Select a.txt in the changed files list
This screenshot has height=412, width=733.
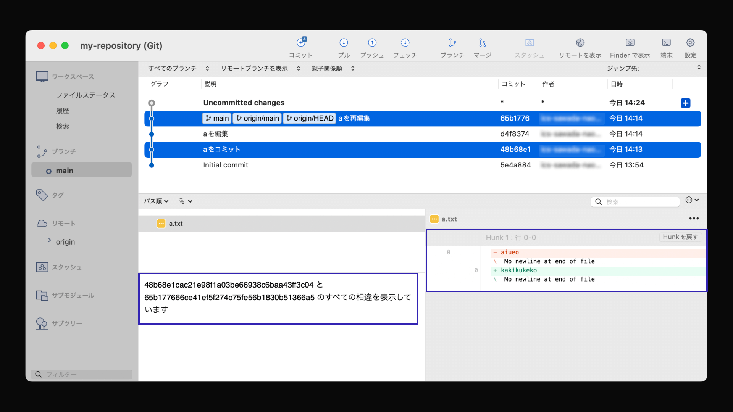(281, 224)
